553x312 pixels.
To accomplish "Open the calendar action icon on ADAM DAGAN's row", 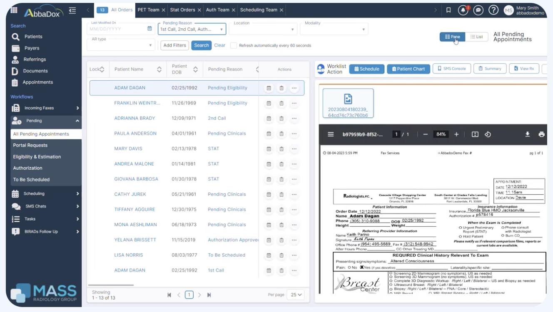I will point(268,88).
